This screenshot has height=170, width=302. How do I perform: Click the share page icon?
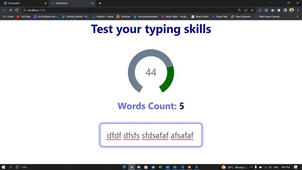click(x=246, y=10)
